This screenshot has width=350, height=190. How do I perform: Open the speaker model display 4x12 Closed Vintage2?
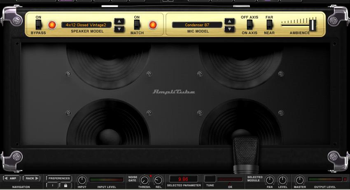click(x=86, y=25)
